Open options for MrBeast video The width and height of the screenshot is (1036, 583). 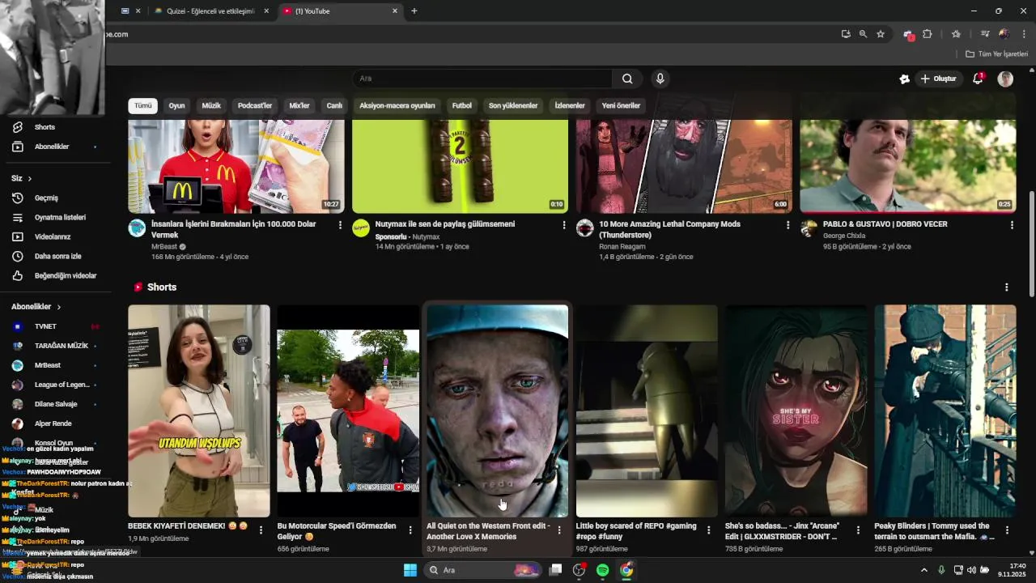340,225
